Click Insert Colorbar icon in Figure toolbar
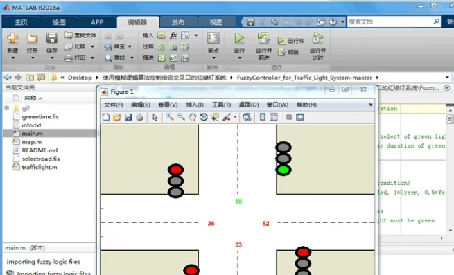 (262, 117)
